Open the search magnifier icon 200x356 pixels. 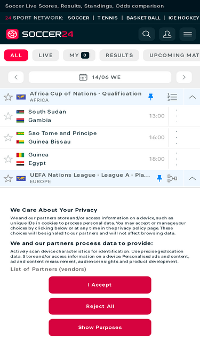click(x=147, y=34)
